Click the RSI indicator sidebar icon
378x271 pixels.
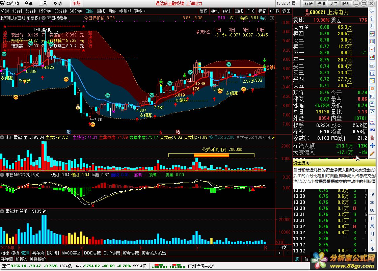pyautogui.click(x=372, y=130)
